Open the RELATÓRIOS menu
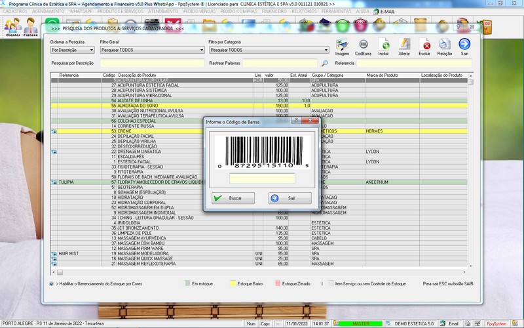 pos(304,11)
